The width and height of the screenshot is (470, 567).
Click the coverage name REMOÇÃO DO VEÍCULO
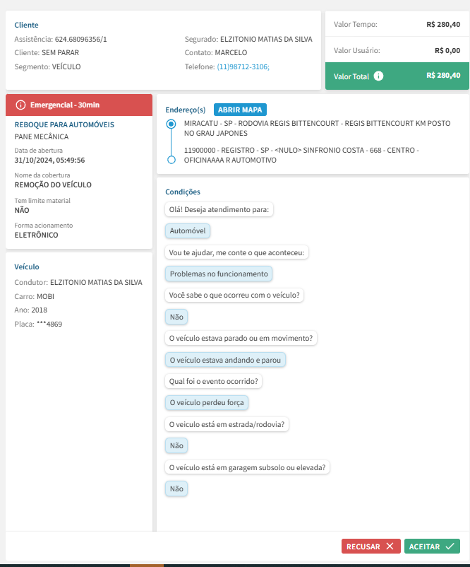click(x=53, y=185)
